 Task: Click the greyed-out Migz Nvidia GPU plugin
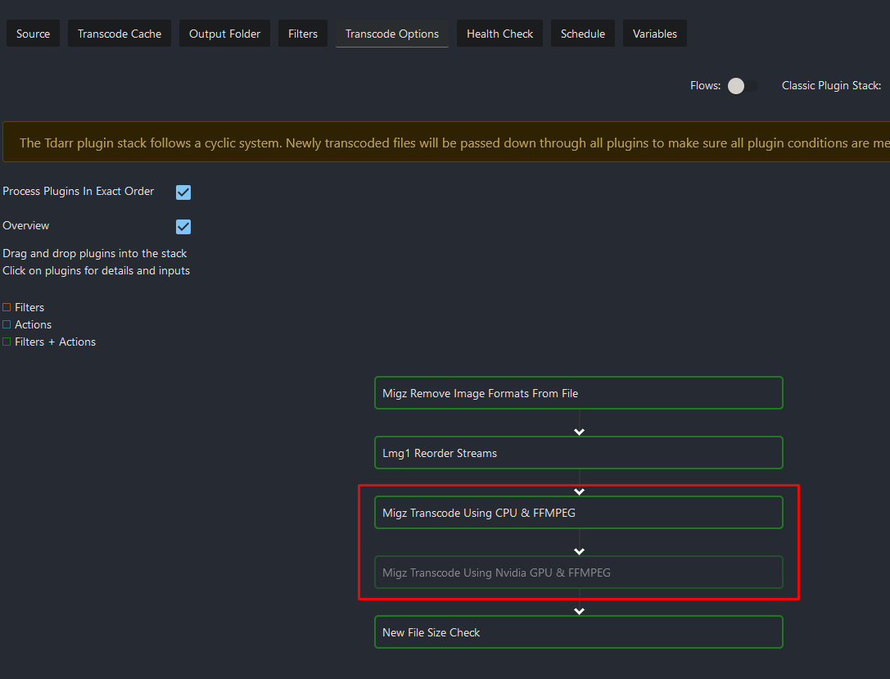pos(578,573)
